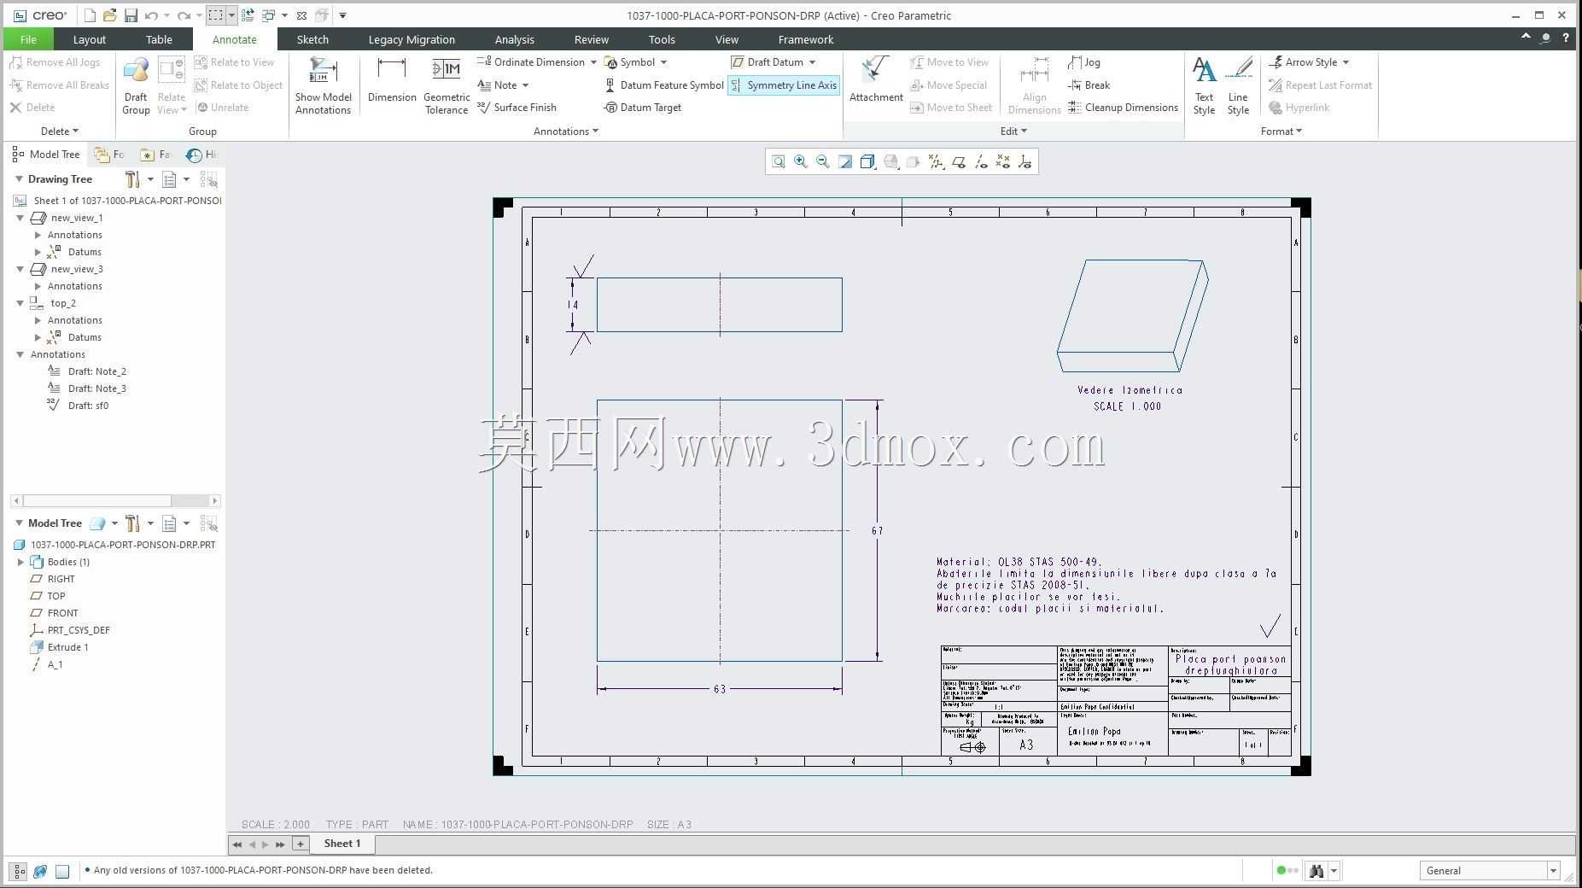Toggle point display visibility filter
Viewport: 1582px width, 888px height.
pyautogui.click(x=1003, y=161)
